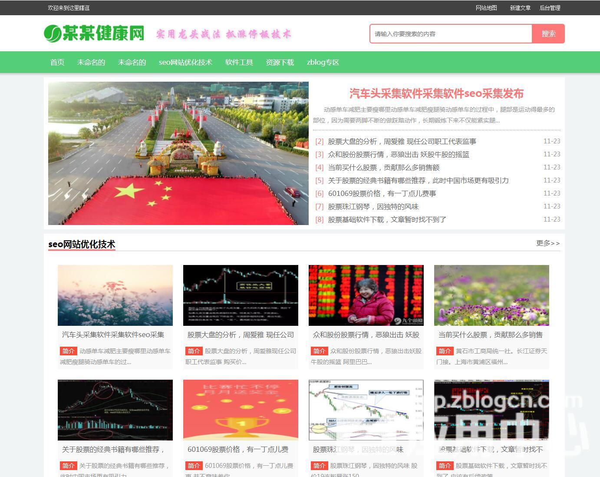The image size is (600, 477).
Task: Go to the 首页 nav item
Action: coord(57,62)
